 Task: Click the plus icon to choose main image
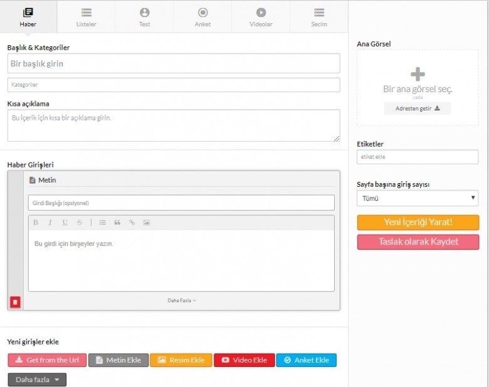click(x=418, y=74)
